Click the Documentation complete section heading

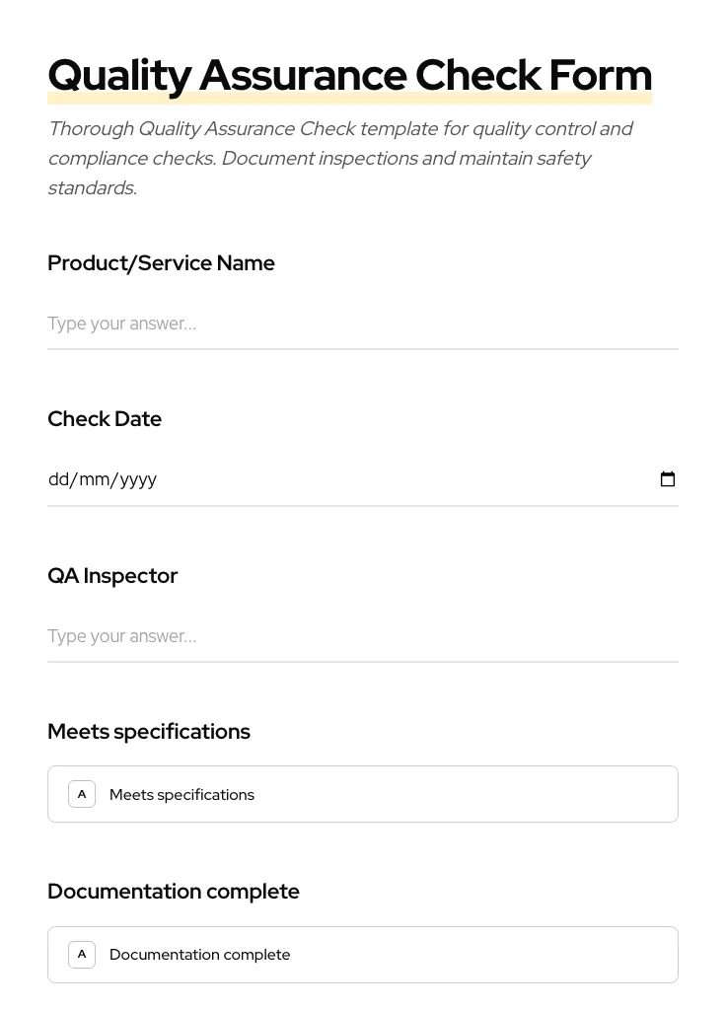(174, 891)
